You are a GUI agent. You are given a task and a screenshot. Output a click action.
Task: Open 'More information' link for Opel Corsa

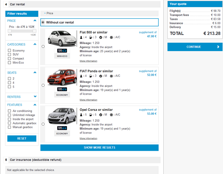coord(88,138)
